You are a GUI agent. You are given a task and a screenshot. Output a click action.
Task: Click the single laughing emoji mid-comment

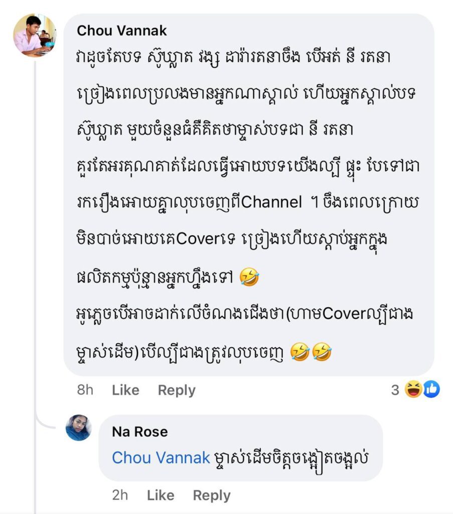249,277
